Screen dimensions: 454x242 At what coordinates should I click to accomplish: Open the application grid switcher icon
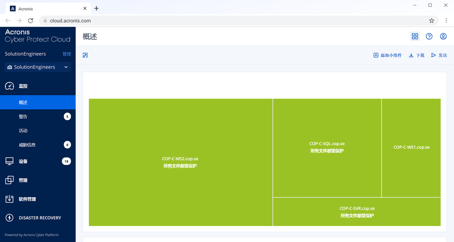click(415, 36)
